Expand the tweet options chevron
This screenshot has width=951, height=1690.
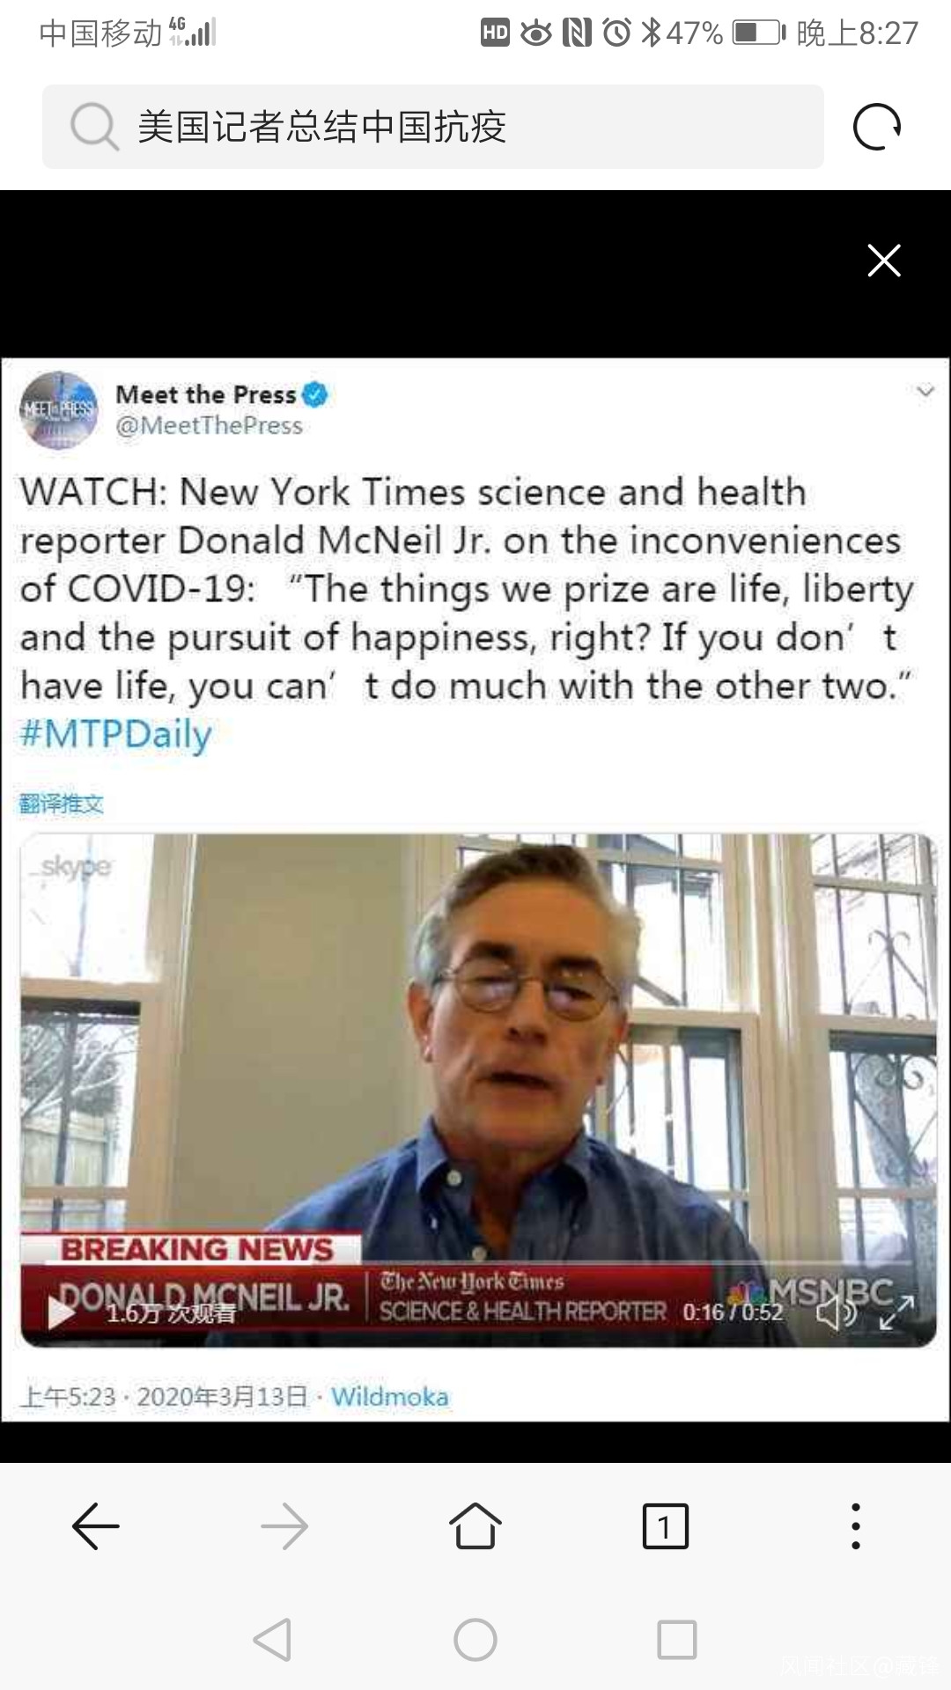pos(925,391)
